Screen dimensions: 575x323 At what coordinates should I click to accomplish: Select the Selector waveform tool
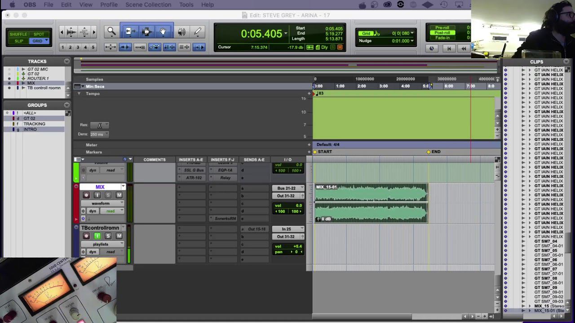pos(146,31)
